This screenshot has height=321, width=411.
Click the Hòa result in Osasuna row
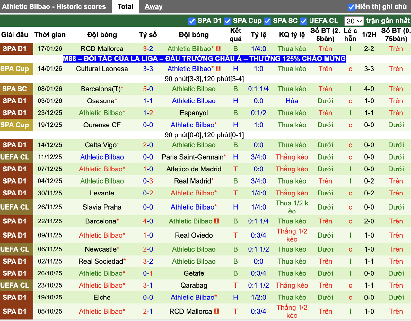point(292,101)
